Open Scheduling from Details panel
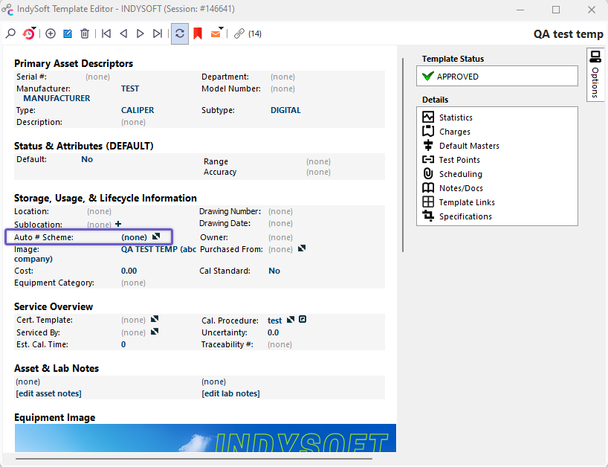The height and width of the screenshot is (467, 608). [460, 174]
